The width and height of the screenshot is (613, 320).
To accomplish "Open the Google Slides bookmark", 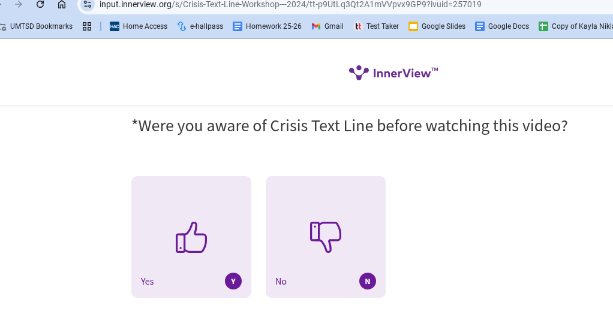I will coord(437,26).
